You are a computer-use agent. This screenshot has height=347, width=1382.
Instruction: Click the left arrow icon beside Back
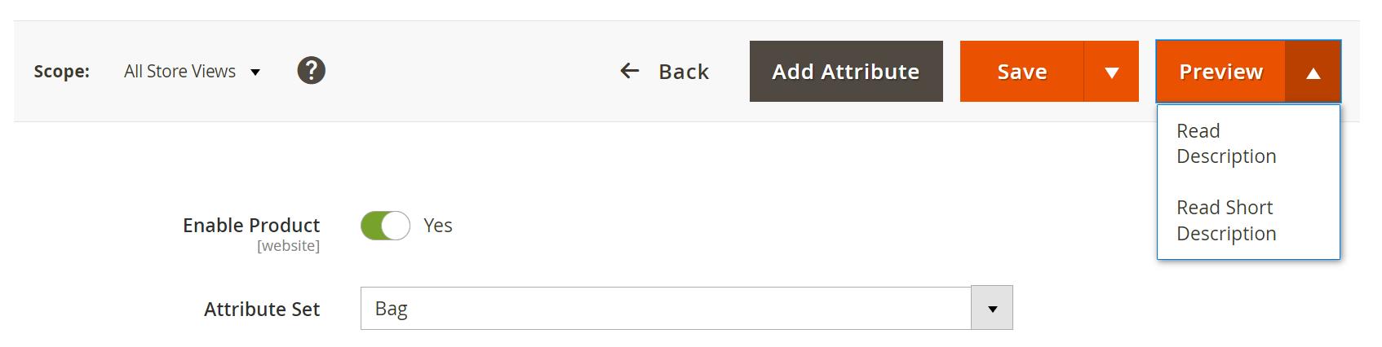pyautogui.click(x=629, y=71)
